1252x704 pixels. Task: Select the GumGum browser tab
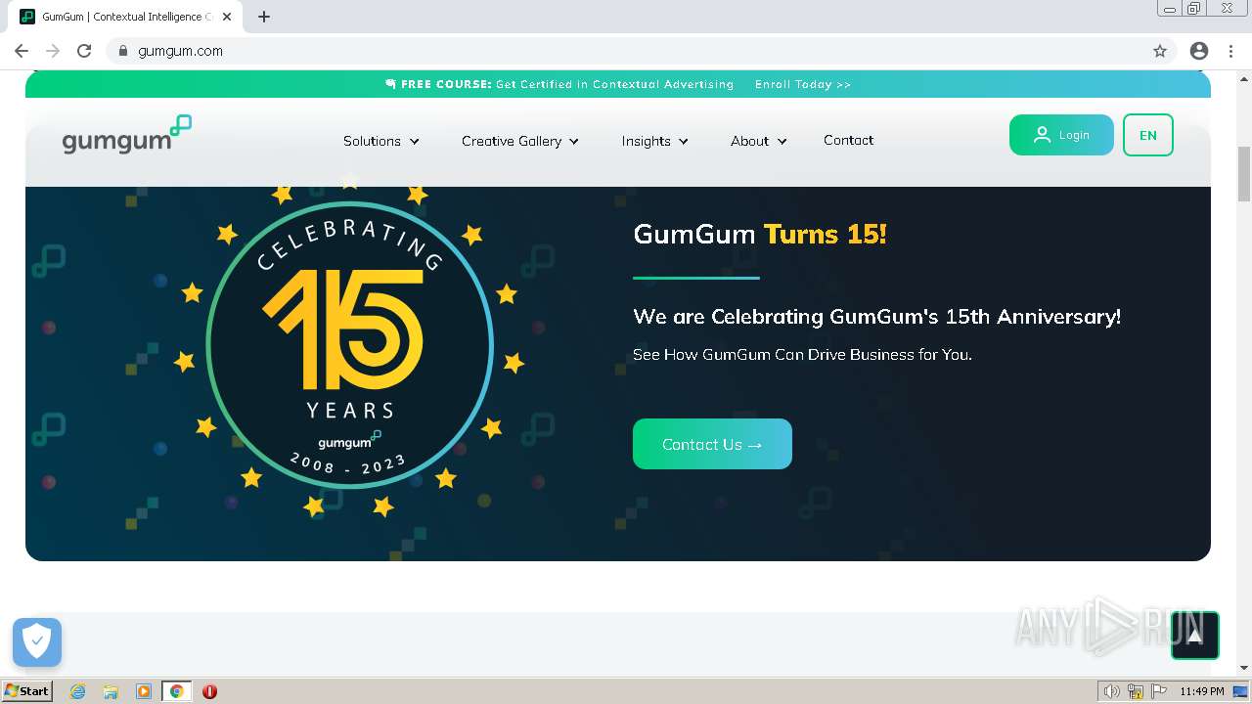127,17
